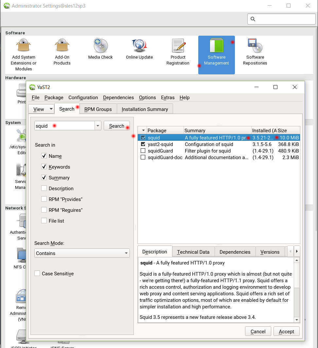Click the search magnifier icon in Administrator Settings
Screen dimensions: 318x348
253,19
